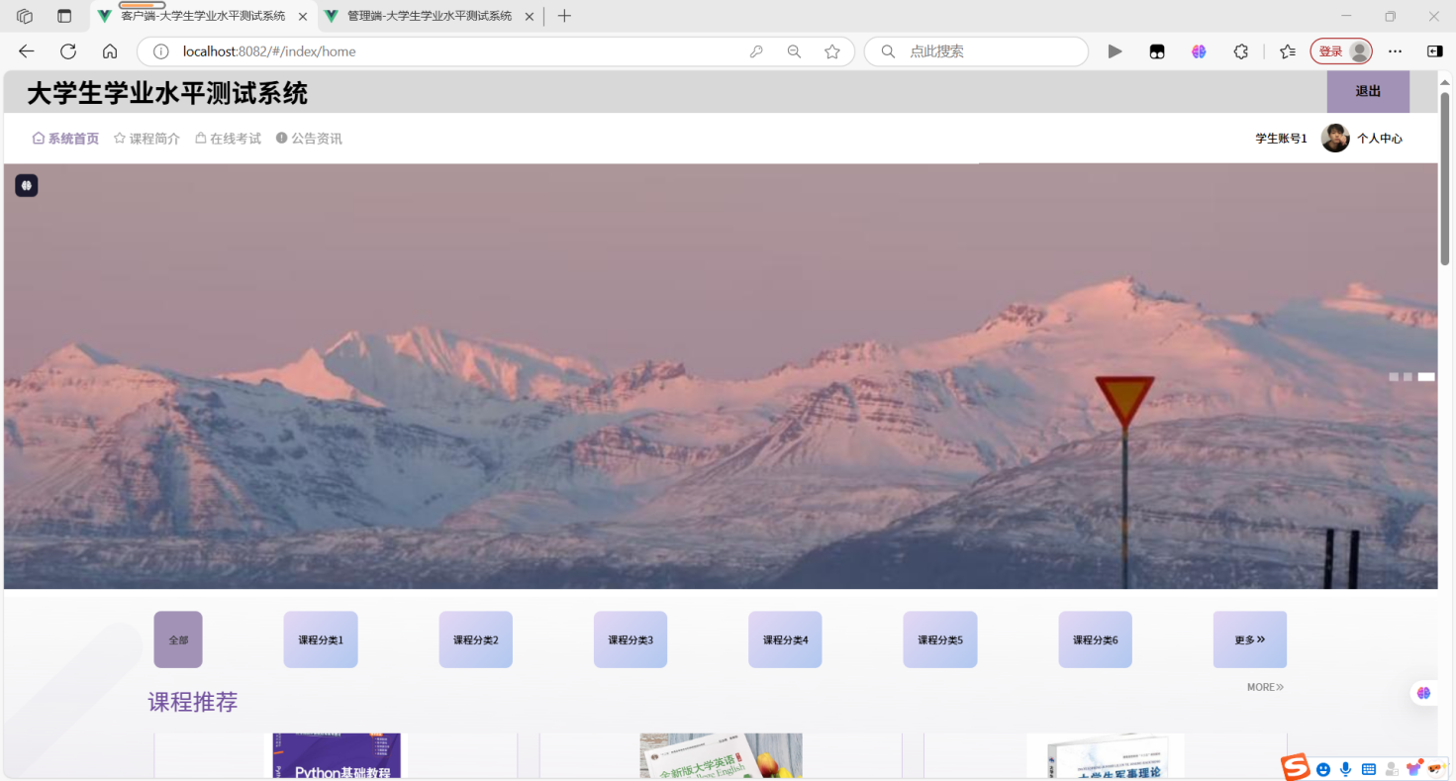Open the black two-eyed extension icon
The width and height of the screenshot is (1456, 781).
(x=1157, y=51)
